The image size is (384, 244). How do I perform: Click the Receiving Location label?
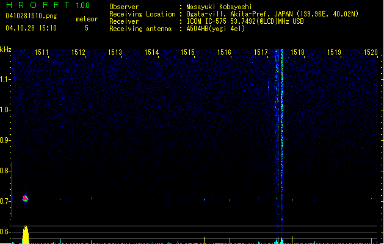point(142,14)
